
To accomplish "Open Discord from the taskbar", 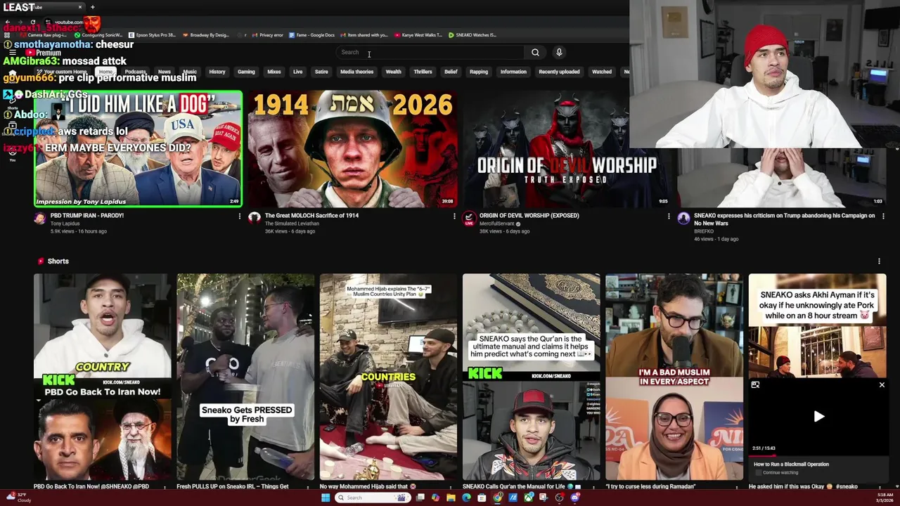I will tap(574, 498).
